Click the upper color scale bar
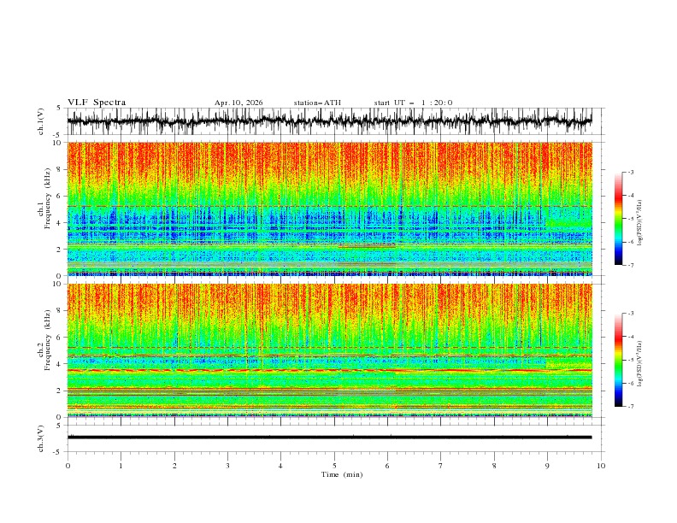The image size is (677, 523). 618,218
